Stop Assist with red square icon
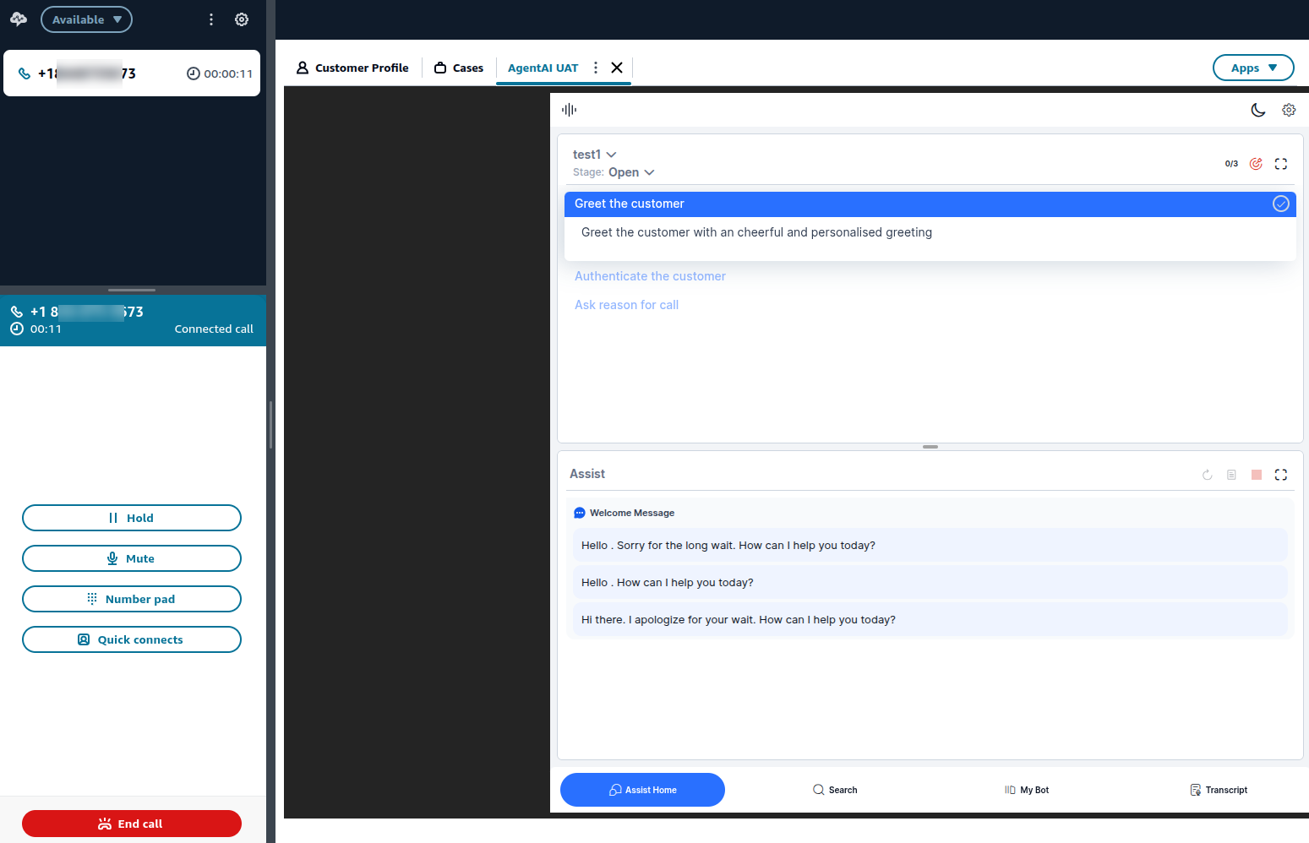This screenshot has height=843, width=1309. point(1257,475)
